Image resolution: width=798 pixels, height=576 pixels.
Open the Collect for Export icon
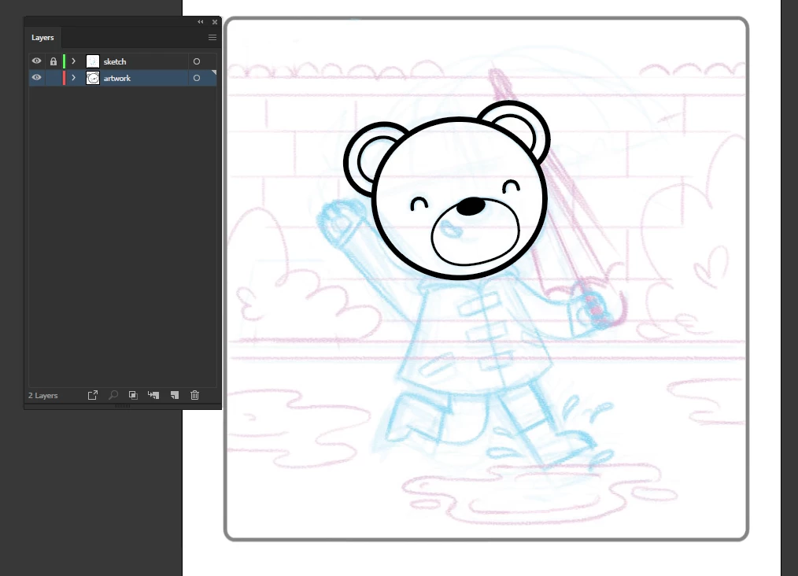pos(93,395)
